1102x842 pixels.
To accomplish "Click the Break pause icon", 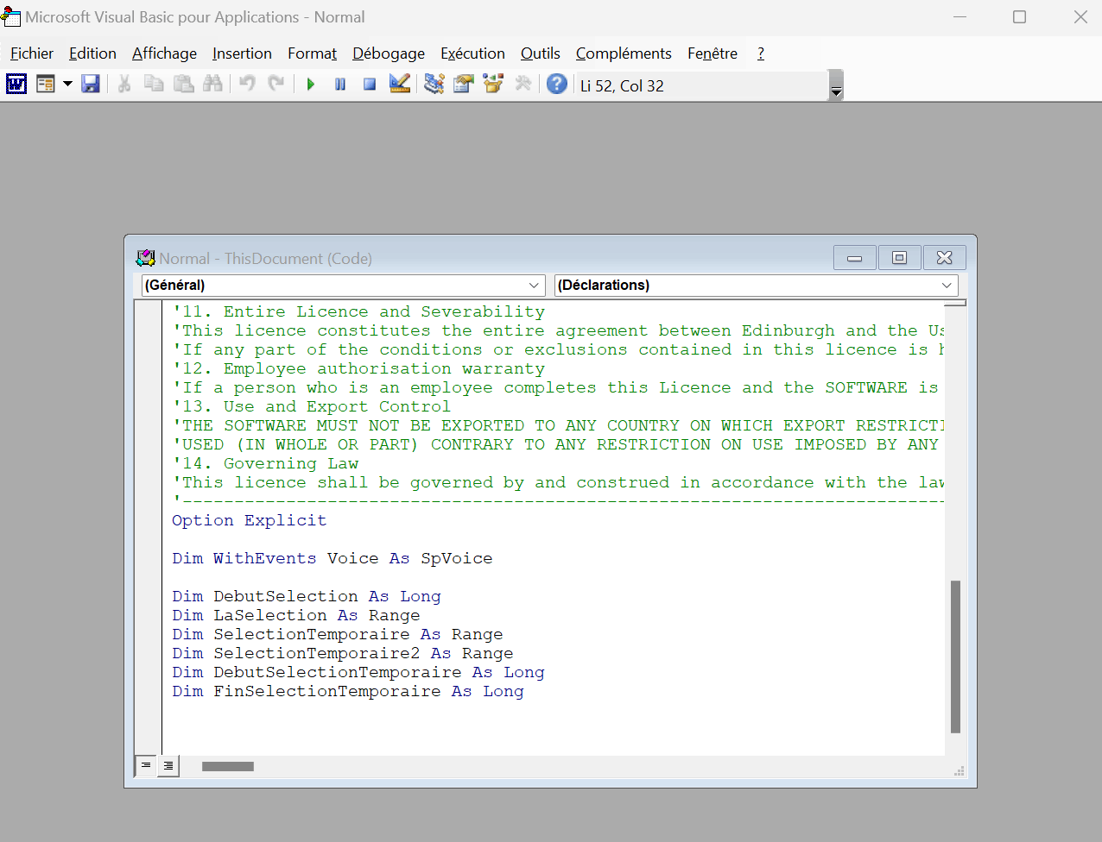I will point(340,84).
